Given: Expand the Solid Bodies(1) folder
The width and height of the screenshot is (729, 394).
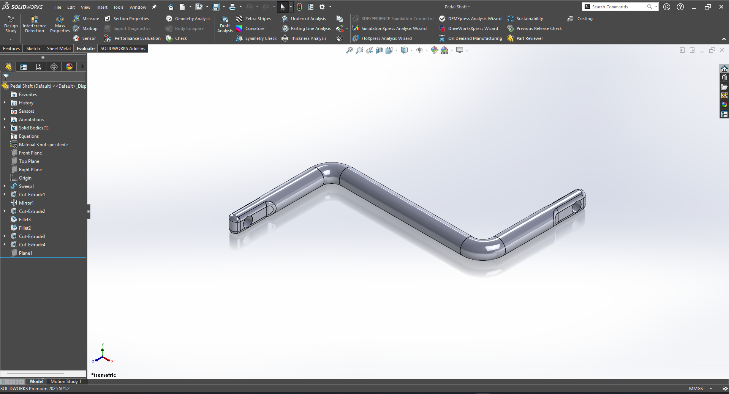Looking at the screenshot, I should click(5, 128).
